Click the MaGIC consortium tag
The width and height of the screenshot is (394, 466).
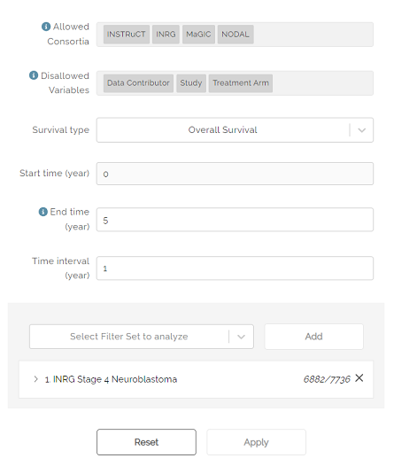[x=198, y=35]
